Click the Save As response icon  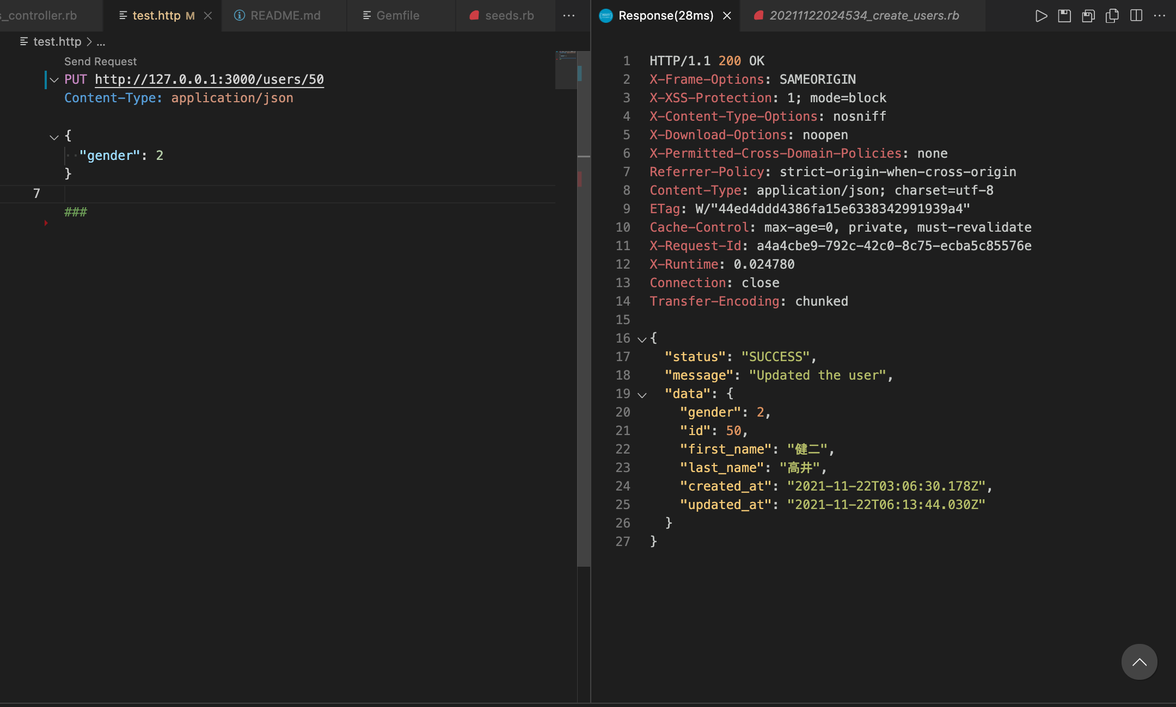(1088, 15)
